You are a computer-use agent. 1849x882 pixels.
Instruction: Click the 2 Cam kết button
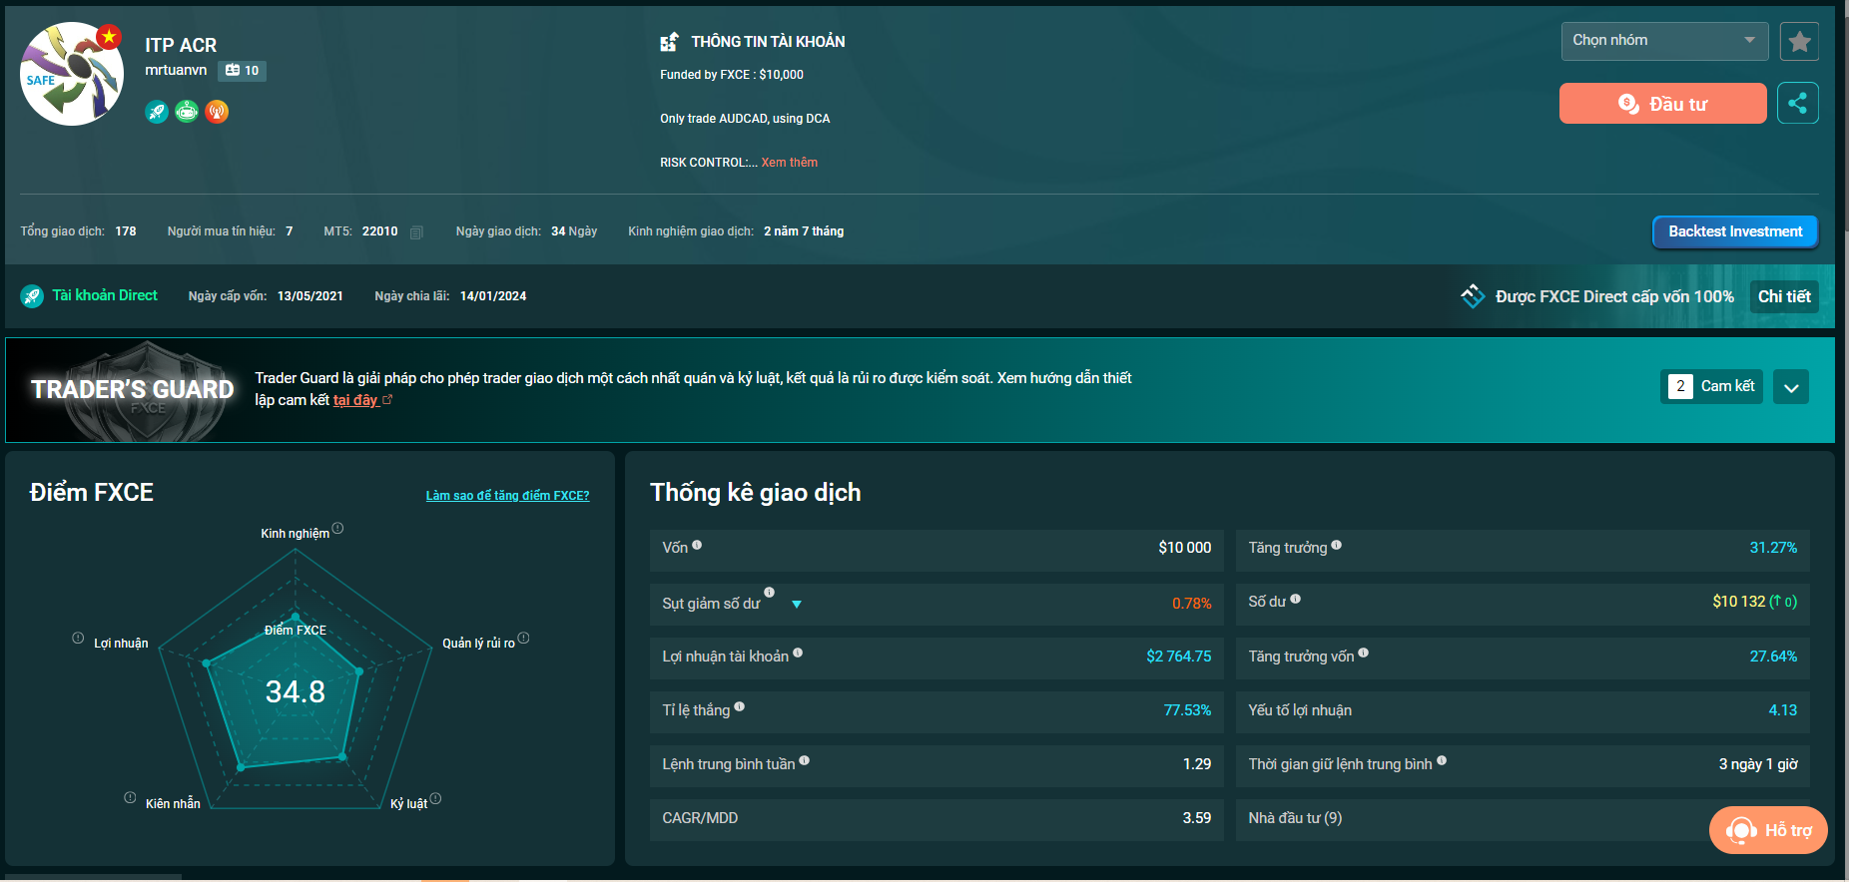tap(1711, 386)
